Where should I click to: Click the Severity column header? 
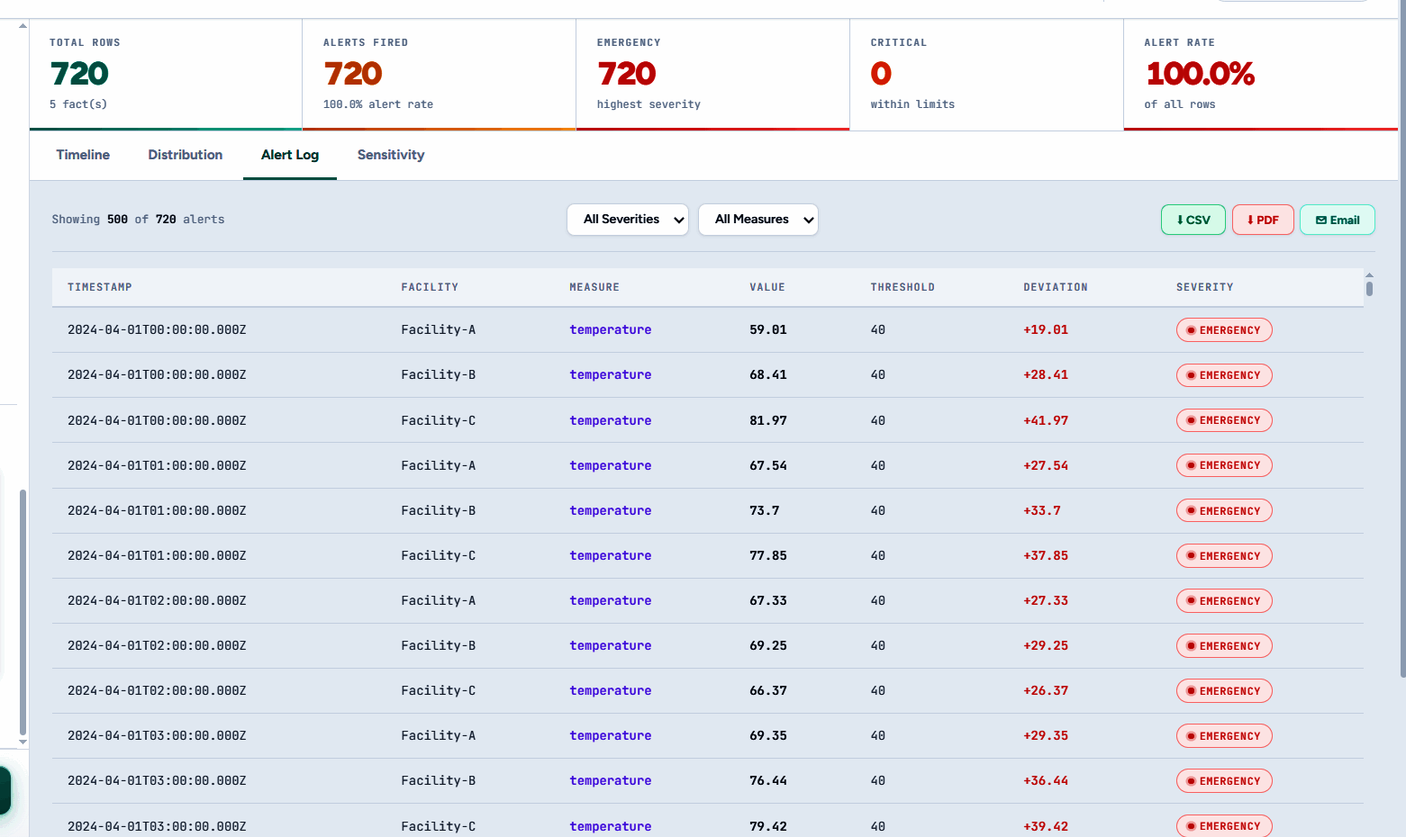point(1204,287)
